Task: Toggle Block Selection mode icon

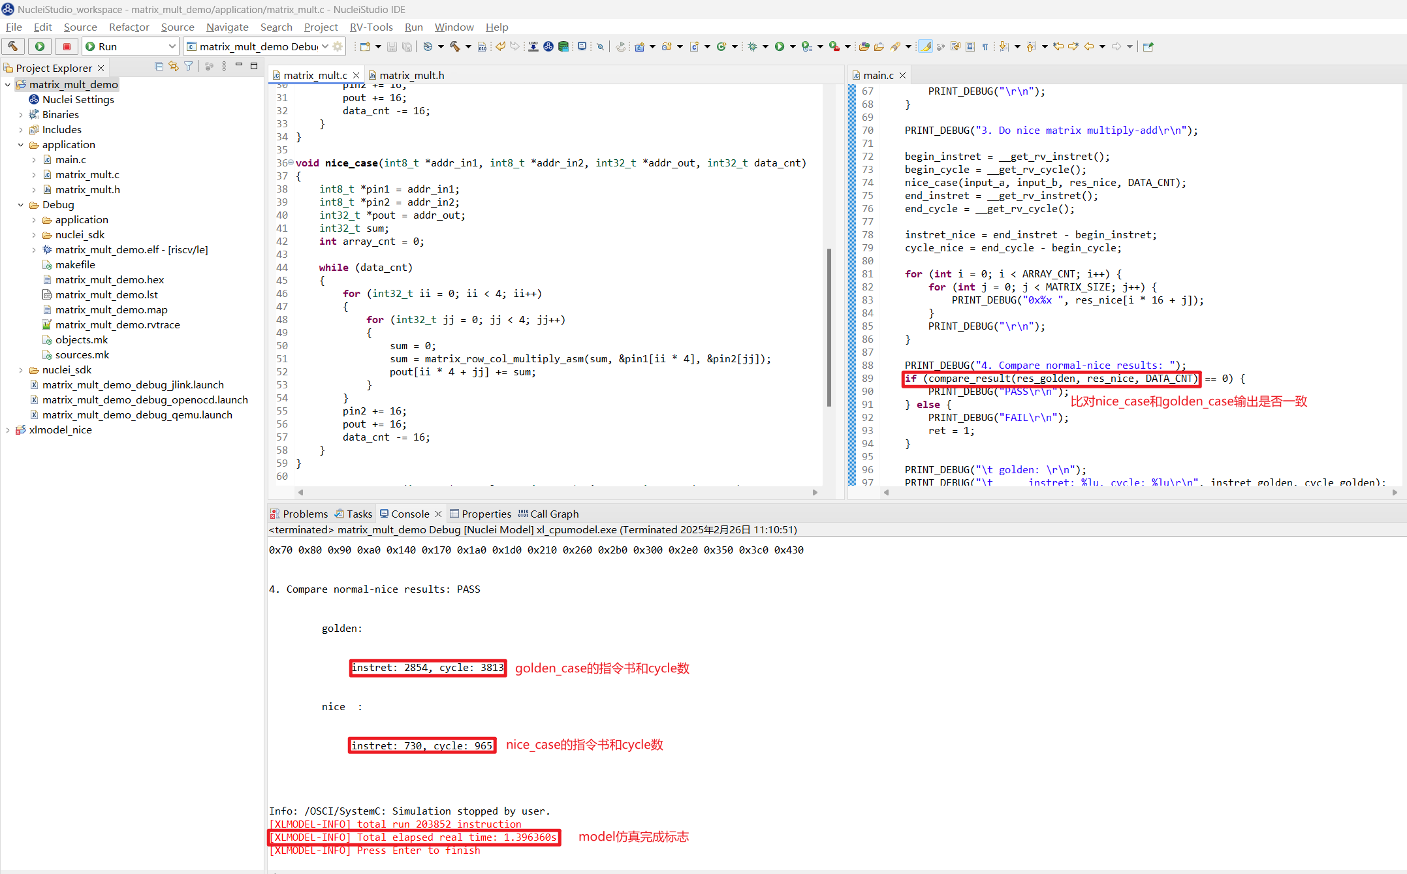Action: [970, 46]
